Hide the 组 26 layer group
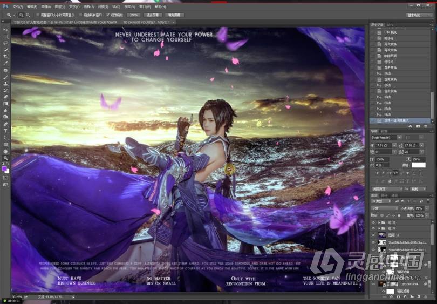This screenshot has width=437, height=304. (373, 228)
